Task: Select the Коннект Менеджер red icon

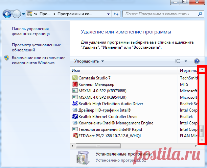Action: (75, 84)
